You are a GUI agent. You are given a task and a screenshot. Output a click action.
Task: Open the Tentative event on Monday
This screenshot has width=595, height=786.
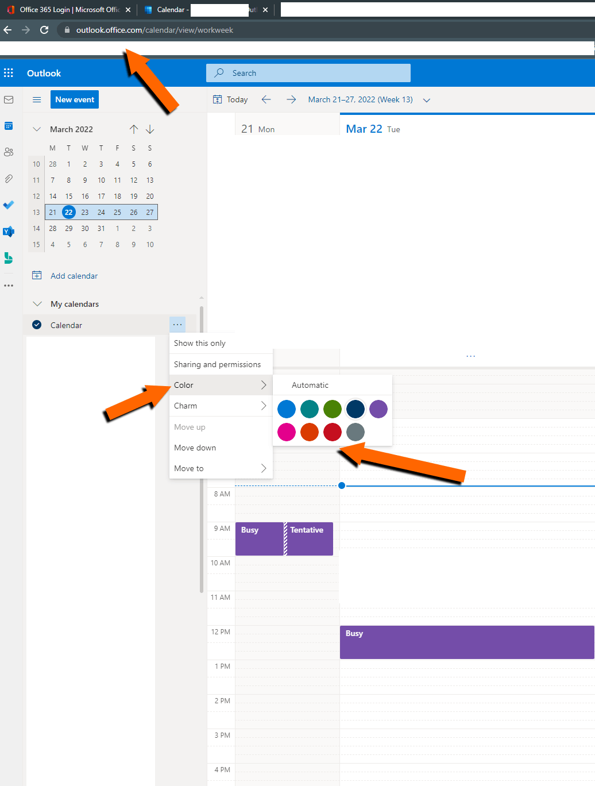coord(310,538)
